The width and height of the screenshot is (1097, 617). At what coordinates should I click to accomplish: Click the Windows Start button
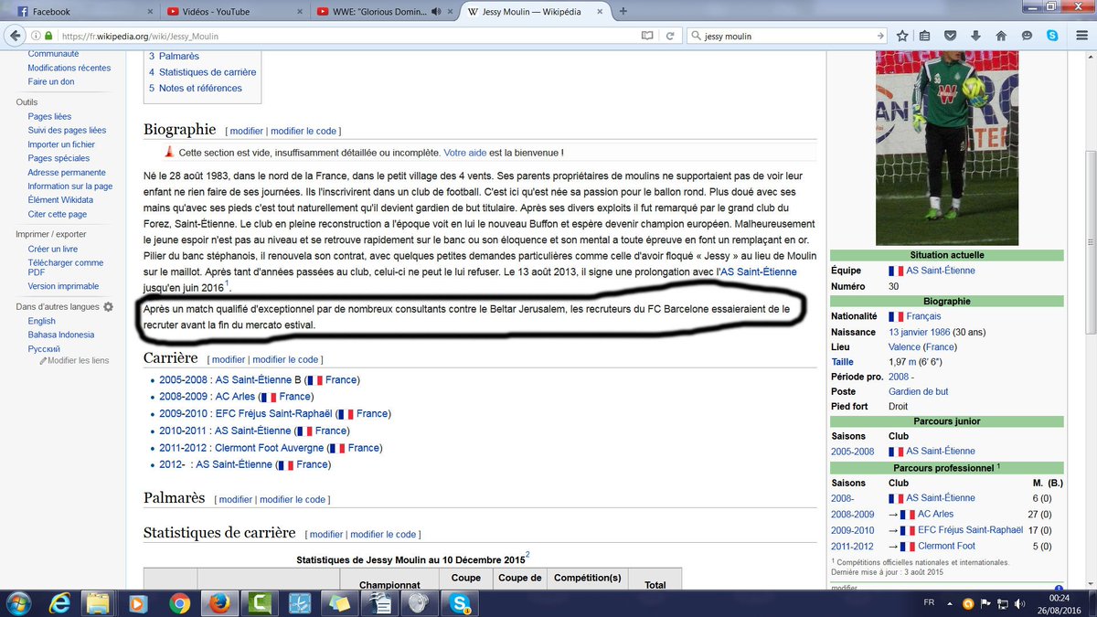tap(17, 603)
